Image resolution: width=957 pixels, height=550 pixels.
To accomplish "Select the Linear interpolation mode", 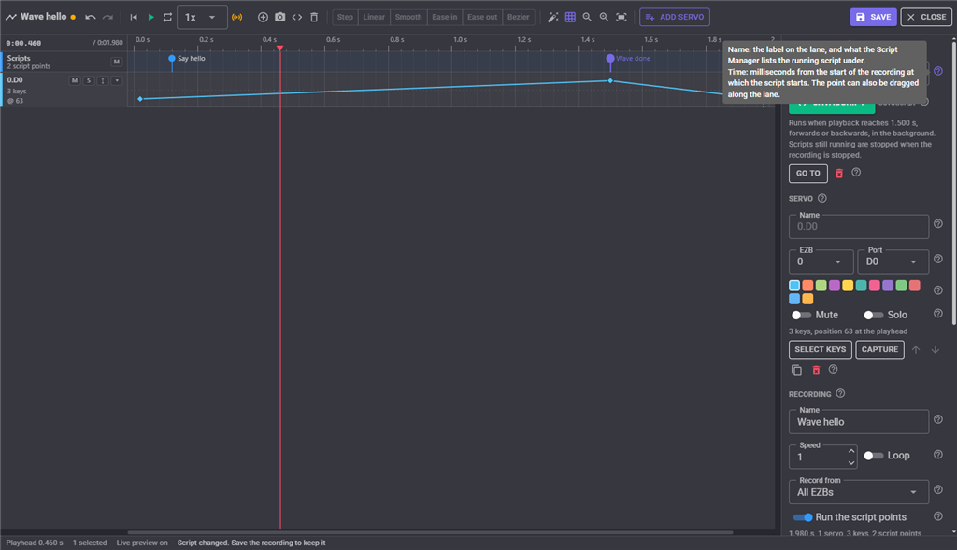I will tap(374, 17).
